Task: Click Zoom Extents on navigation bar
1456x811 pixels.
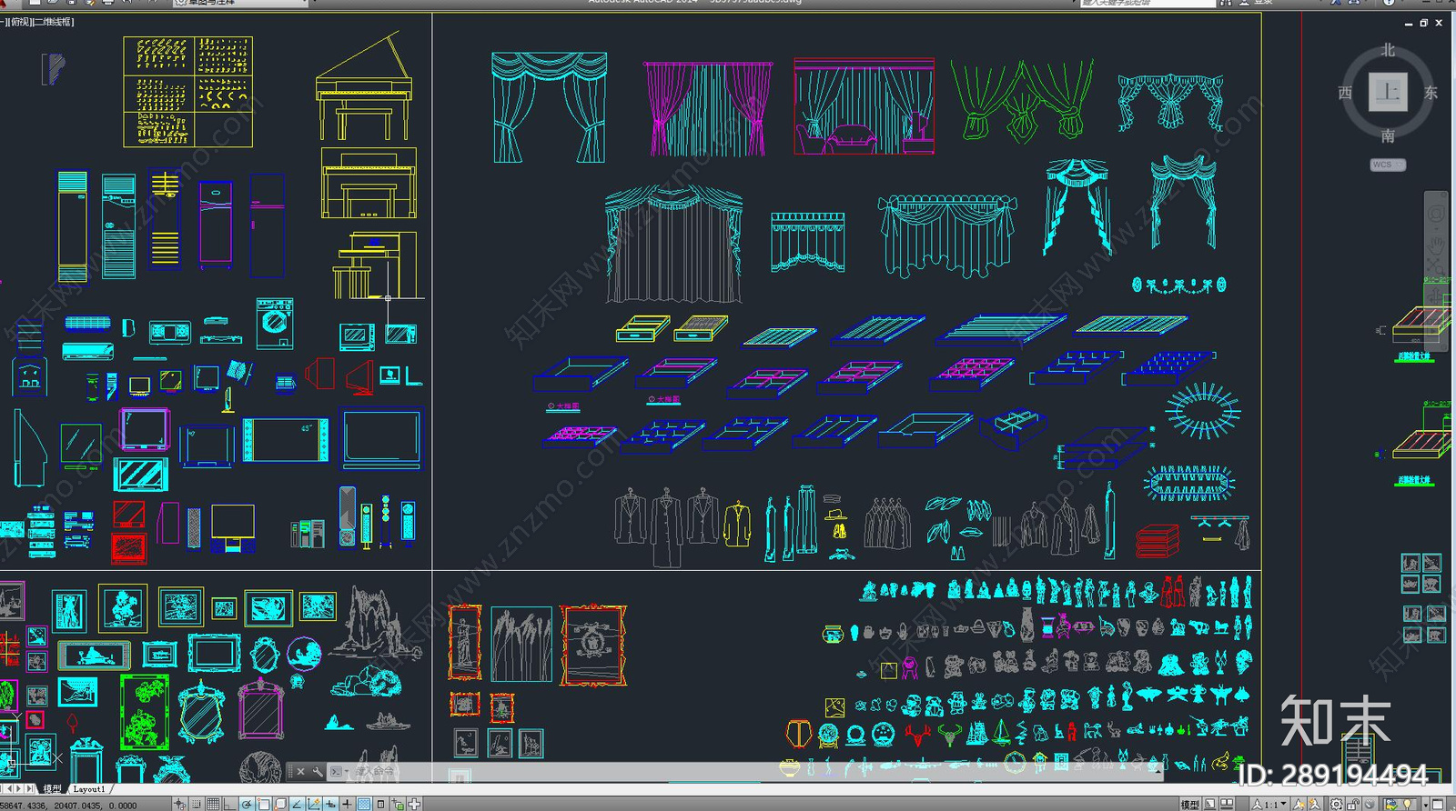Action: 1436,267
